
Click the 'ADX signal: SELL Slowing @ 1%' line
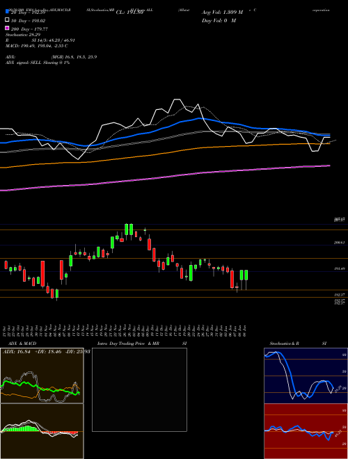38,63
